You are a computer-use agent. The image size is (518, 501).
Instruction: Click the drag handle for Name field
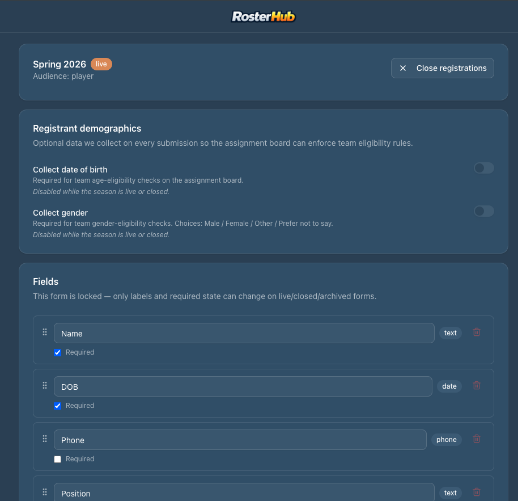click(45, 332)
